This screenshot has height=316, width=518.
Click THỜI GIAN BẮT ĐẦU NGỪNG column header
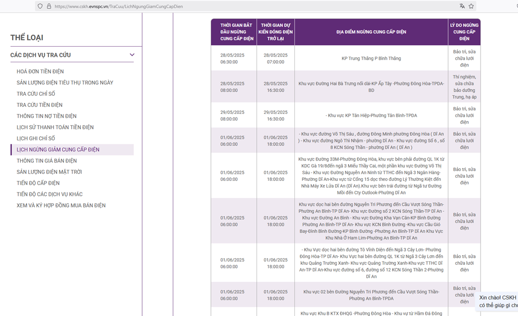(234, 32)
